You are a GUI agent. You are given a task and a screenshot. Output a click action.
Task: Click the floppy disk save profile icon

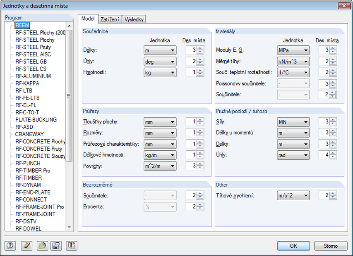[56, 246]
